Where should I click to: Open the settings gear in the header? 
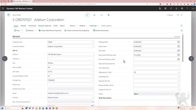[182, 8]
